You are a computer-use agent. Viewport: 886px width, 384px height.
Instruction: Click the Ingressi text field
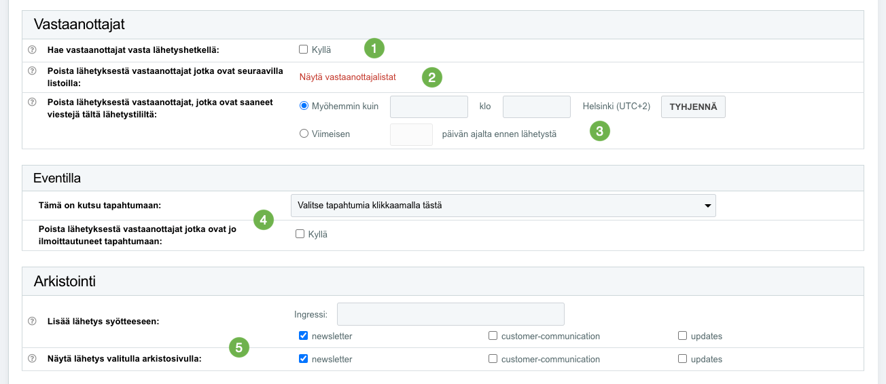(450, 314)
